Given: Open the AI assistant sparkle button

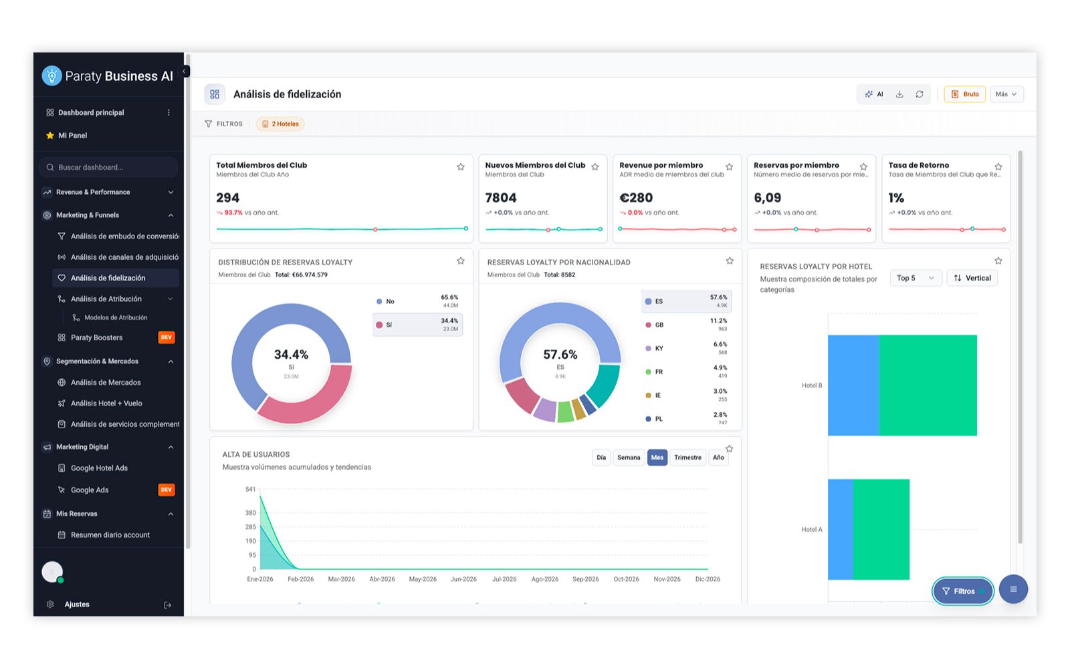Looking at the screenshot, I should pos(874,94).
